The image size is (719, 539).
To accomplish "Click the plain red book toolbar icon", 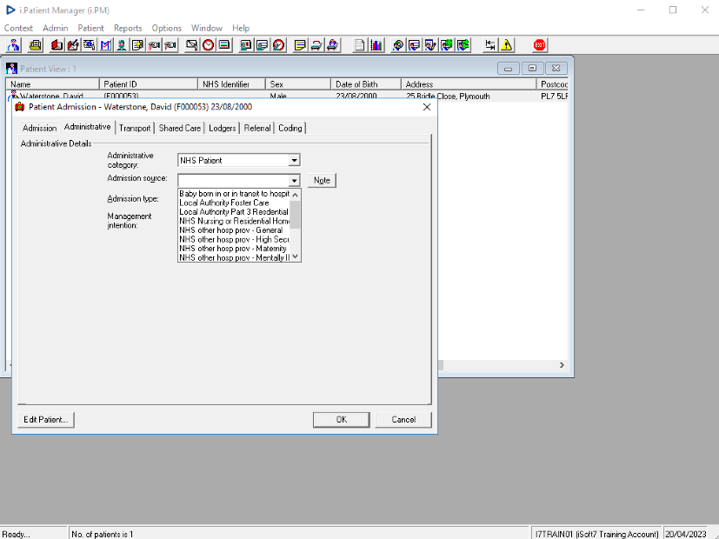I will click(x=57, y=45).
